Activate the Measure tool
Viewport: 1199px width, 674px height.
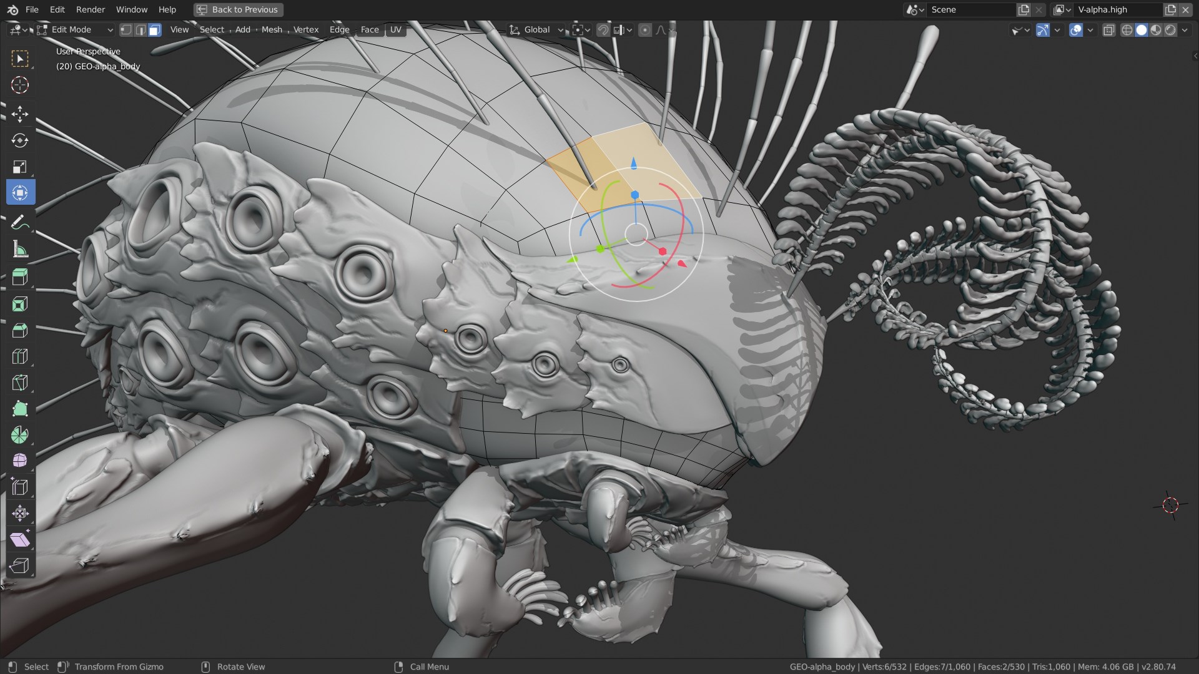21,248
